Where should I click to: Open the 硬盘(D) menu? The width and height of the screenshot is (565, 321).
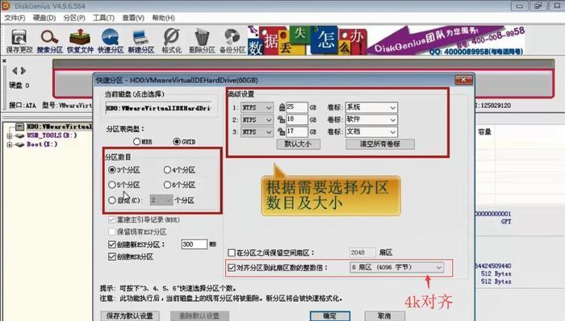(44, 18)
